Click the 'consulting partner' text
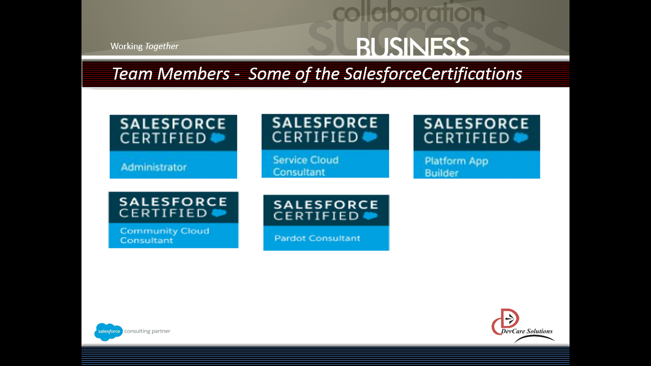Viewport: 651px width, 366px height. (x=147, y=331)
